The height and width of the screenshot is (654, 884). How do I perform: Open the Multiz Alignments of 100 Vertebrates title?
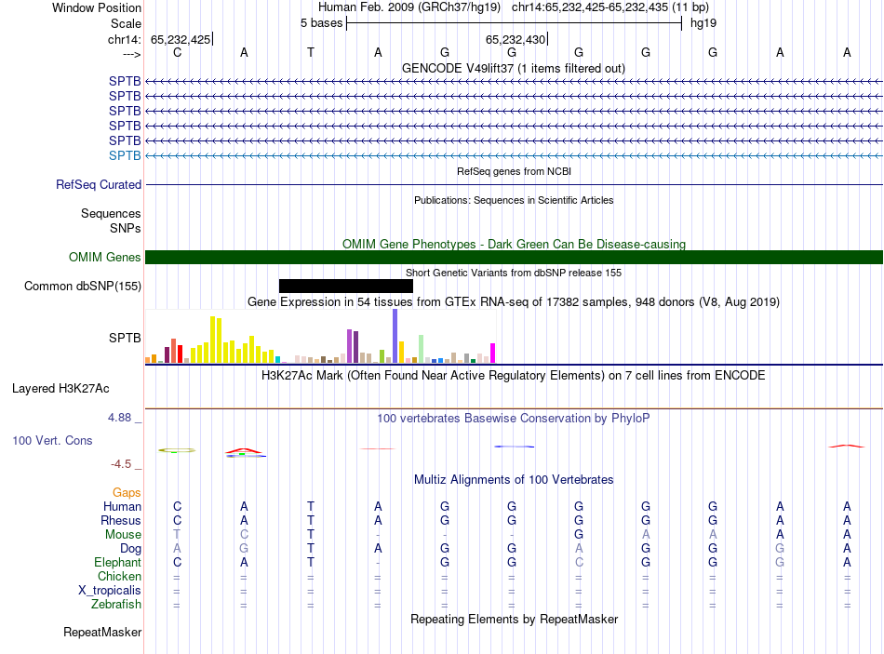(514, 480)
